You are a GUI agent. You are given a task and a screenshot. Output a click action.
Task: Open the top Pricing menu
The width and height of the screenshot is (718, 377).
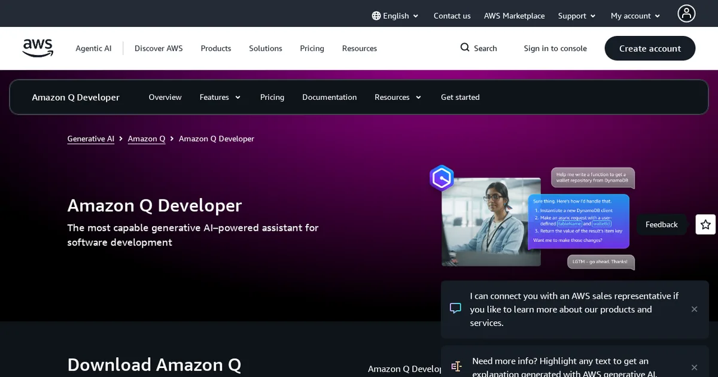coord(312,48)
